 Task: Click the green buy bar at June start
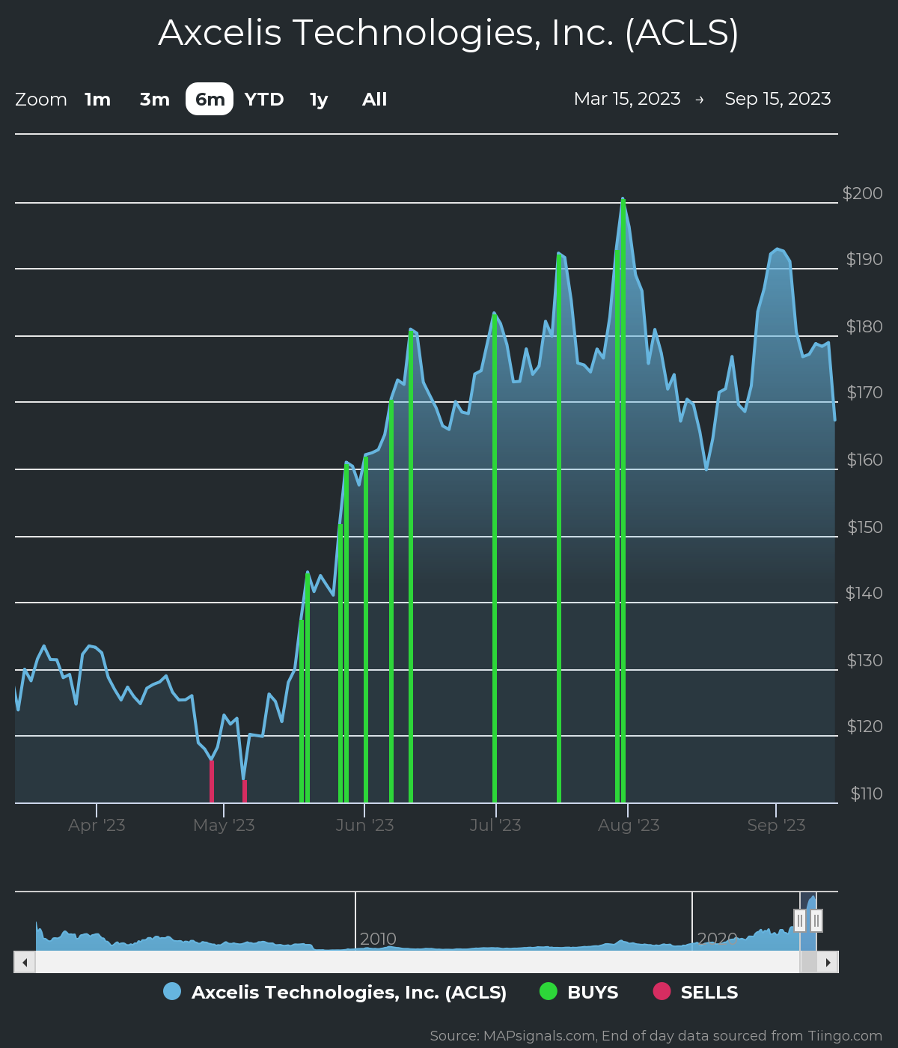pos(365,629)
